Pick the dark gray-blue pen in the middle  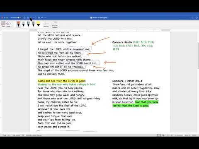[x=28, y=24]
